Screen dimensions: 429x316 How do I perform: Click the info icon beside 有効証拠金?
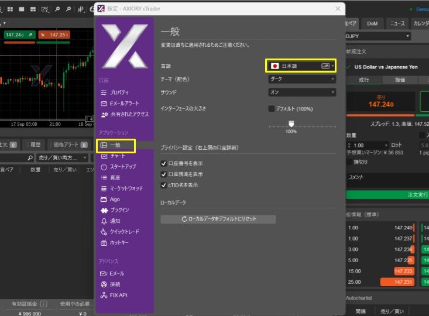point(44,304)
